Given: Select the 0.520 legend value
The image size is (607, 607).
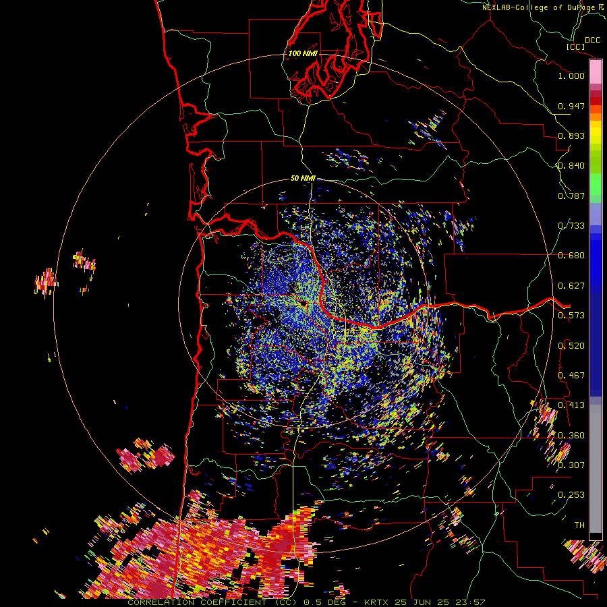Looking at the screenshot, I should pos(571,346).
